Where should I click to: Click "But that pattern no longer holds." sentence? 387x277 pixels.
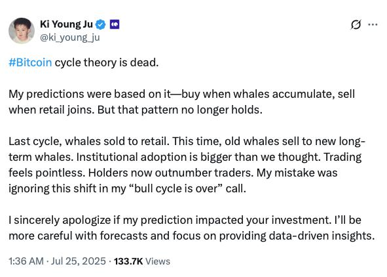[x=180, y=110]
